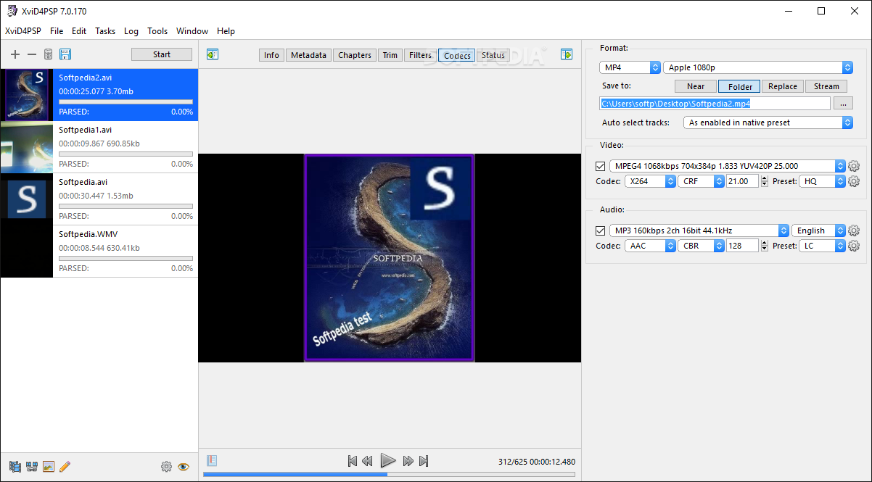Click the minus icon to remove task
872x482 pixels.
[31, 54]
